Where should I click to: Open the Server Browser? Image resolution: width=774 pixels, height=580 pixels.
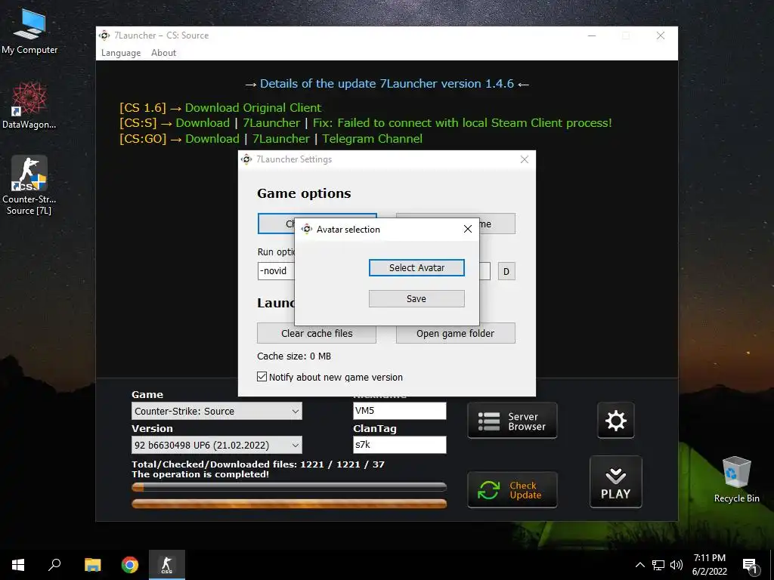click(x=512, y=421)
